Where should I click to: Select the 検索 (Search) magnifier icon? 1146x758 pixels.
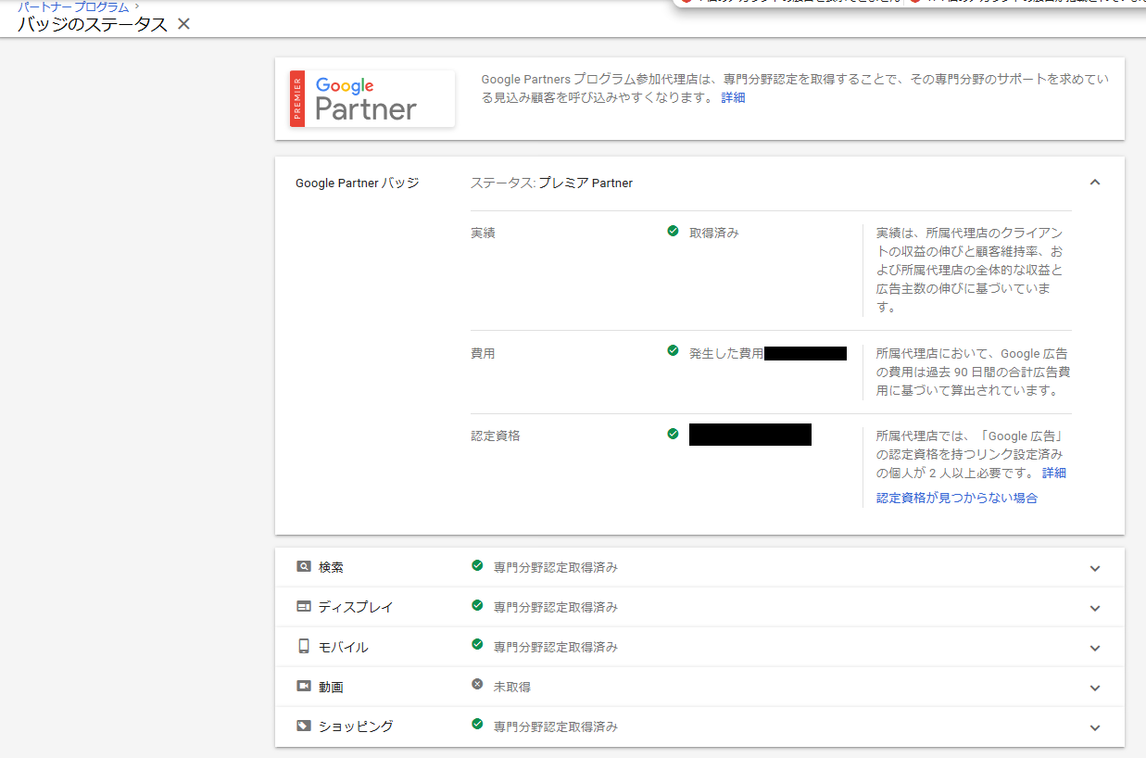304,566
